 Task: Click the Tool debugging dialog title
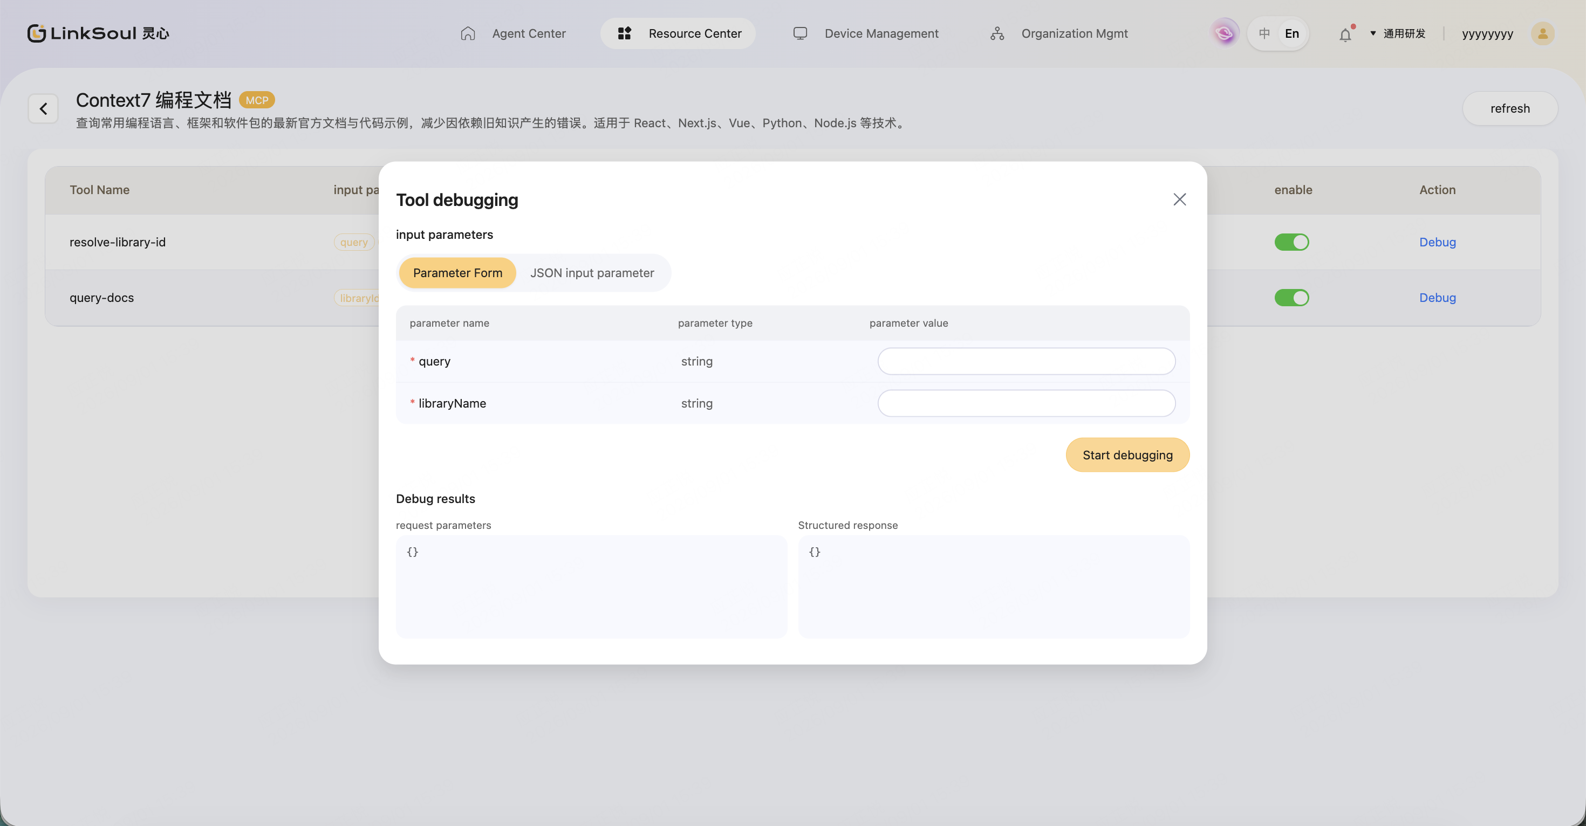(457, 199)
